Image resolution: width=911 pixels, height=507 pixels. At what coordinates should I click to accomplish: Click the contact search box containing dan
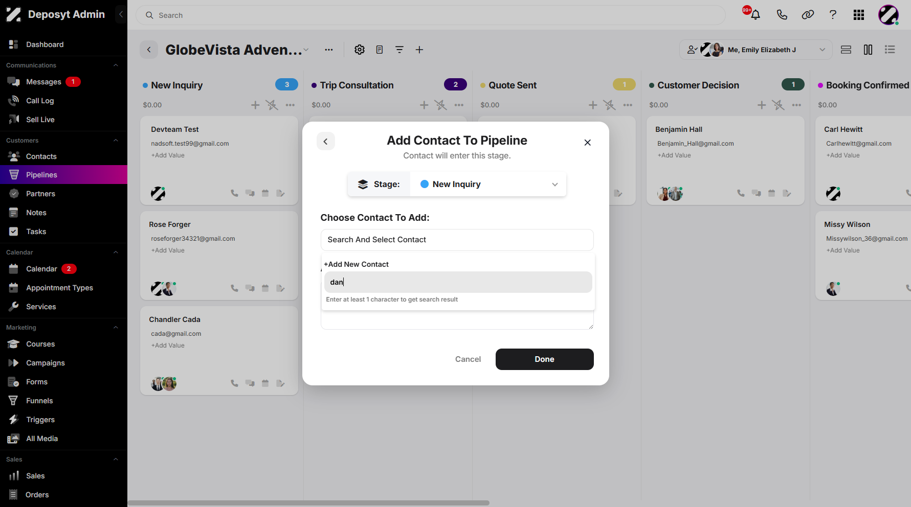click(x=458, y=282)
